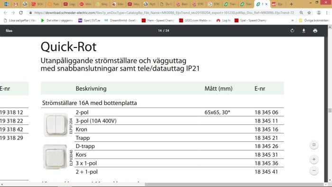Click E-nr '18 345 21'
This screenshot has width=332, height=187.
[x=266, y=138]
